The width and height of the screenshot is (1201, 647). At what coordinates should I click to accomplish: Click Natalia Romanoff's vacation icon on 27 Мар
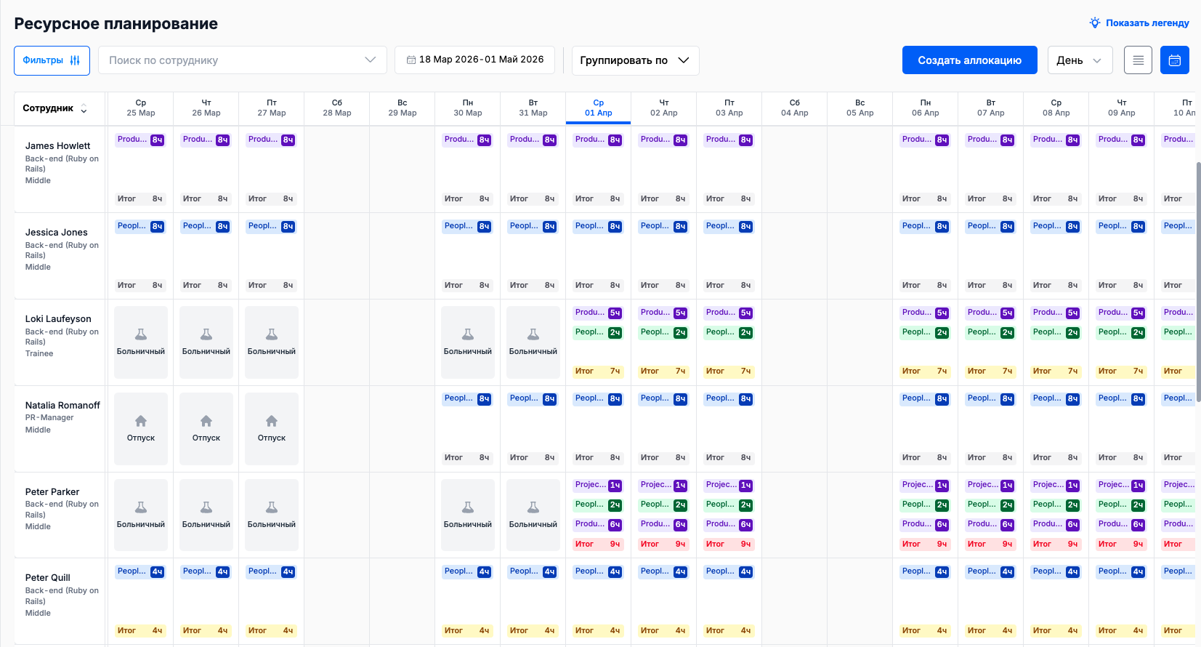(x=272, y=421)
